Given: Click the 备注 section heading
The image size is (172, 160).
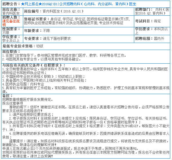Looking at the screenshot, I should [x=7, y=96].
